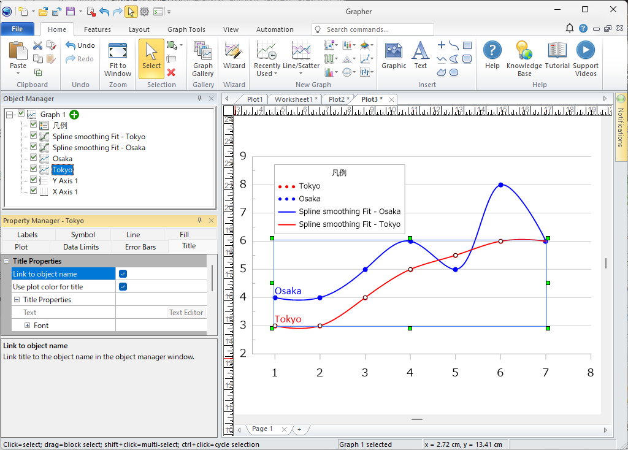This screenshot has height=450, width=628.
Task: Uncheck the Link to object name checkbox
Action: coord(123,274)
